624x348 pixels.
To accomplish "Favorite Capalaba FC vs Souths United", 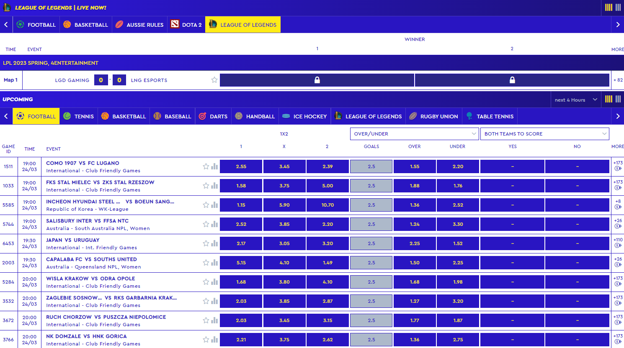I will click(x=206, y=263).
